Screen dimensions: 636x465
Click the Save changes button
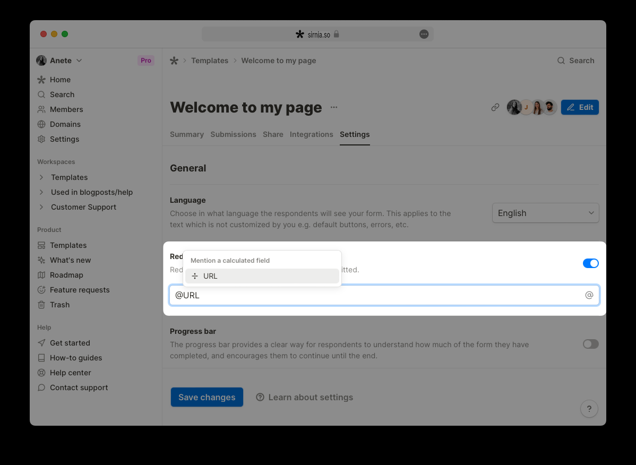[x=207, y=397]
